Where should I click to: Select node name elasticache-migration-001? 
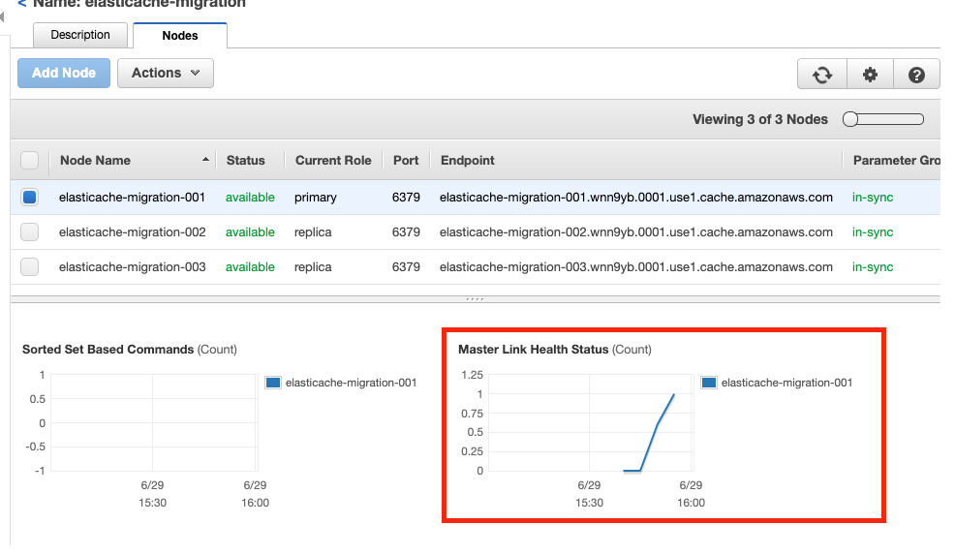click(x=132, y=198)
